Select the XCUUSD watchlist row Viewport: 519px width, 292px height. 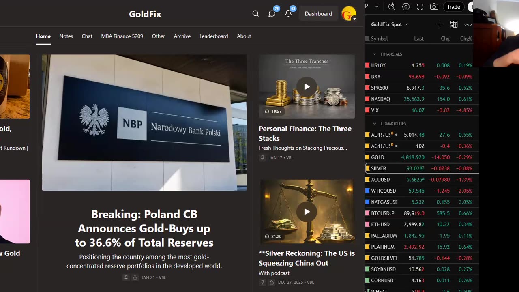coord(422,180)
